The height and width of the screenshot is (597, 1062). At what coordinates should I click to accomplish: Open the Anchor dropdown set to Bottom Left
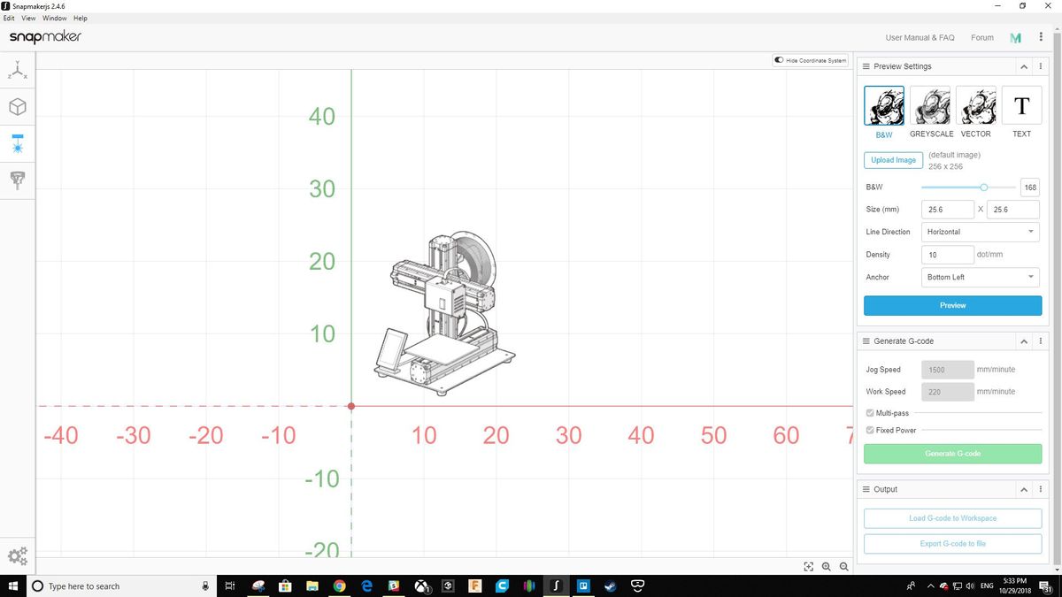[979, 277]
